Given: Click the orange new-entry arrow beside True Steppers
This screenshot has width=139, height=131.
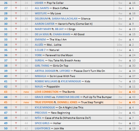Looking at the screenshot, I should tap(16, 102).
